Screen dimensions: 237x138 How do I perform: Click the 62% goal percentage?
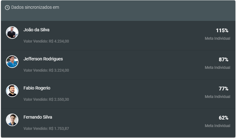coord(223,118)
